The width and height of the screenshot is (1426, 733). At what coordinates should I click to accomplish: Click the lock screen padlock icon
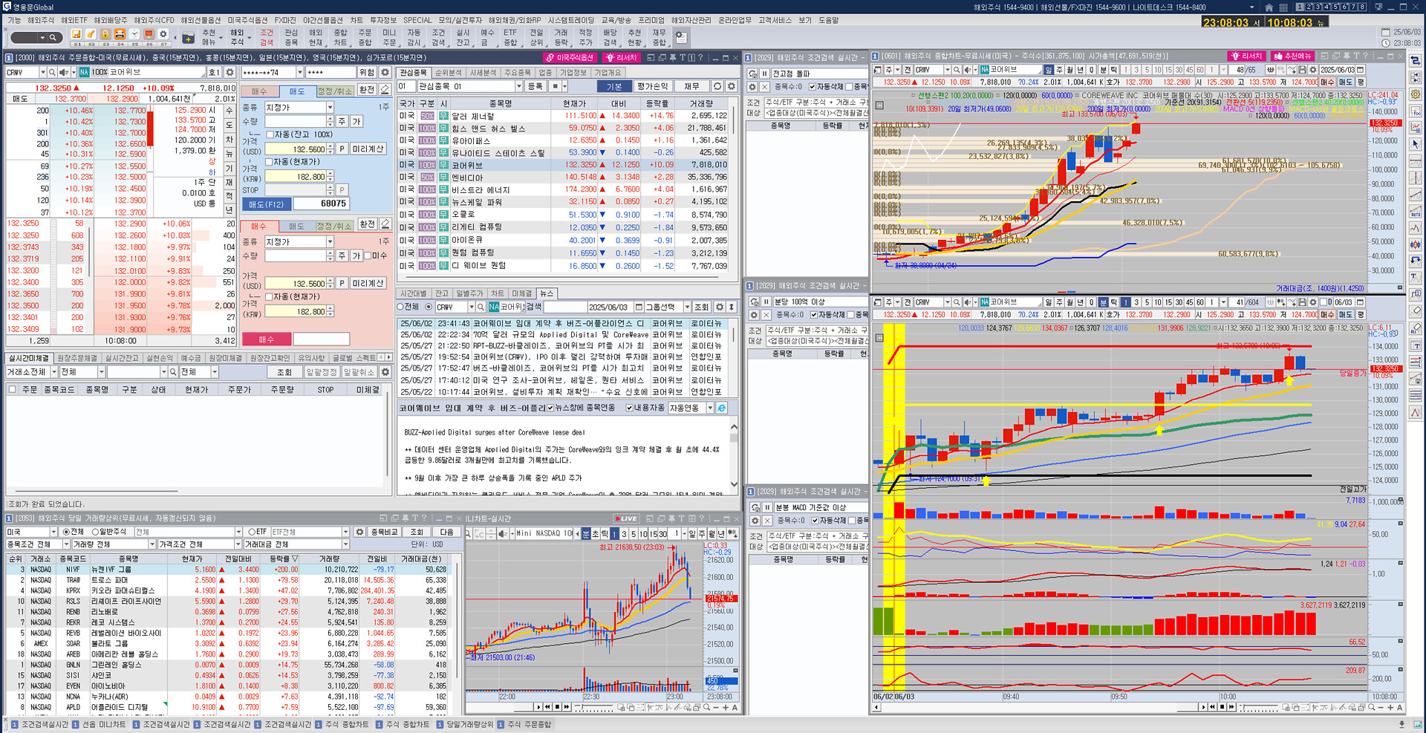(x=105, y=35)
